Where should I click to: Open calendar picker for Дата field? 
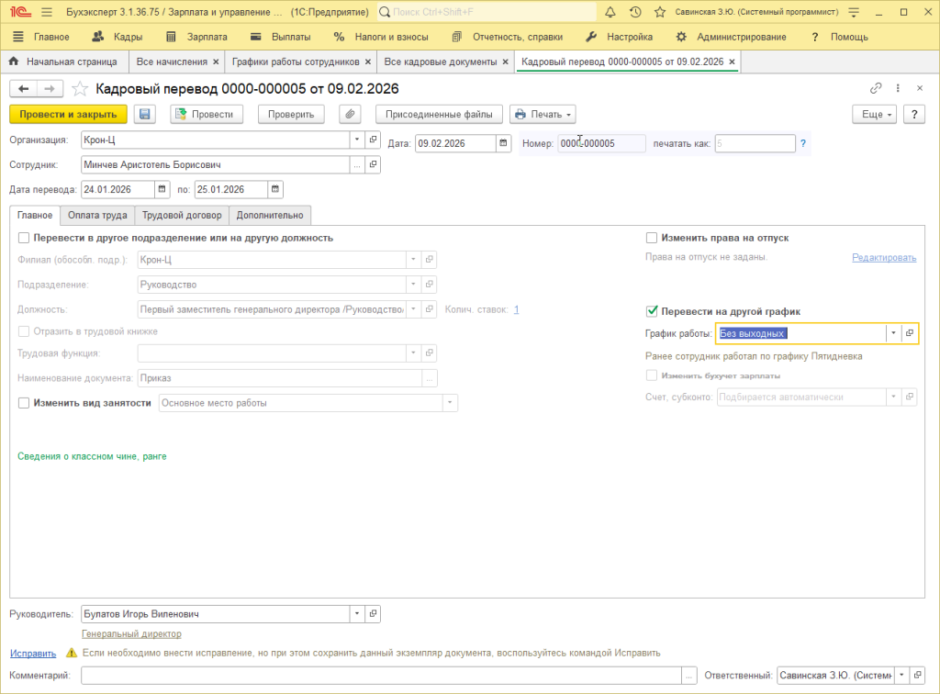click(504, 143)
